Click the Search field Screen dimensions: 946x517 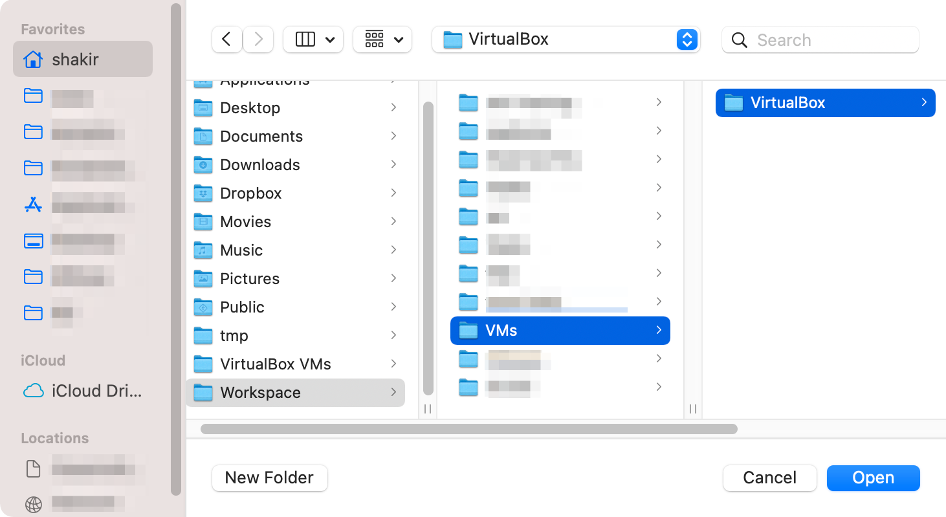click(x=820, y=39)
